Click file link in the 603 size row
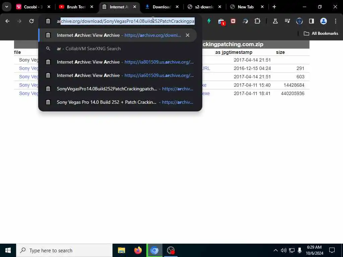The width and height of the screenshot is (343, 257). 28,77
